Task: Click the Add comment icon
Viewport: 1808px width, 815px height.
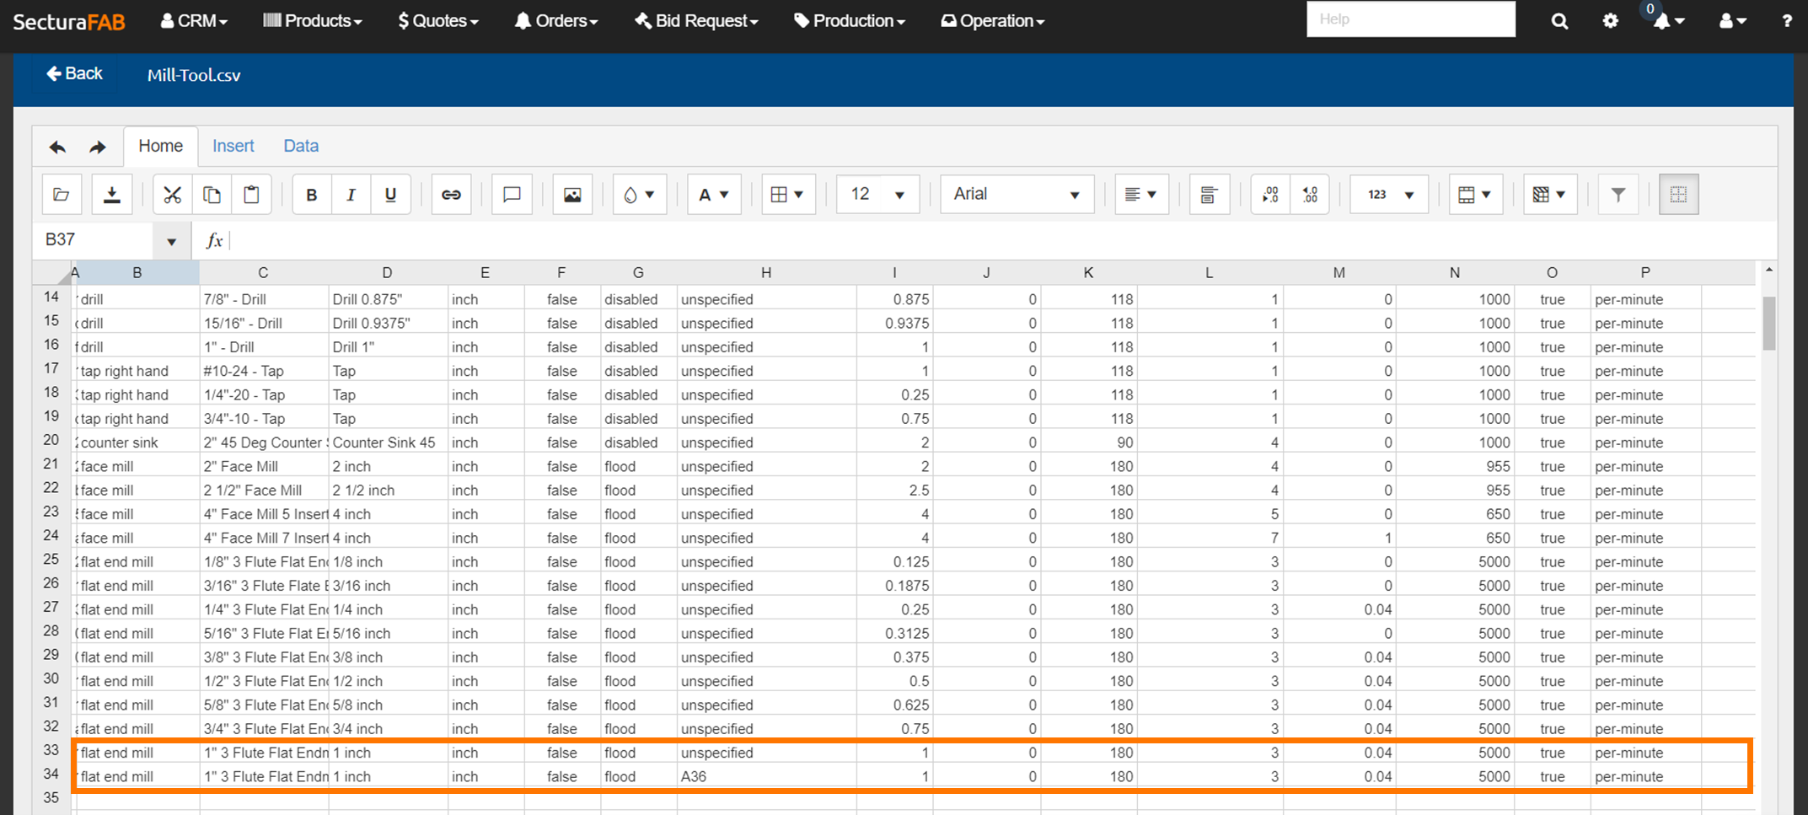Action: pos(512,195)
